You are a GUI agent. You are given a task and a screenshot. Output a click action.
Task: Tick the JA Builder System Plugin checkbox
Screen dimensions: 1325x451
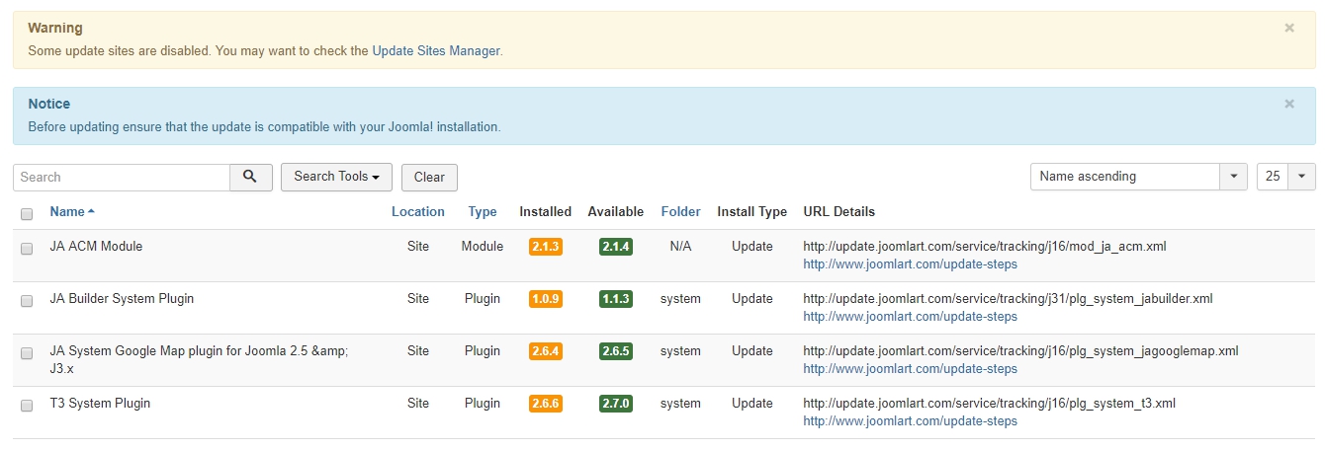pyautogui.click(x=27, y=300)
